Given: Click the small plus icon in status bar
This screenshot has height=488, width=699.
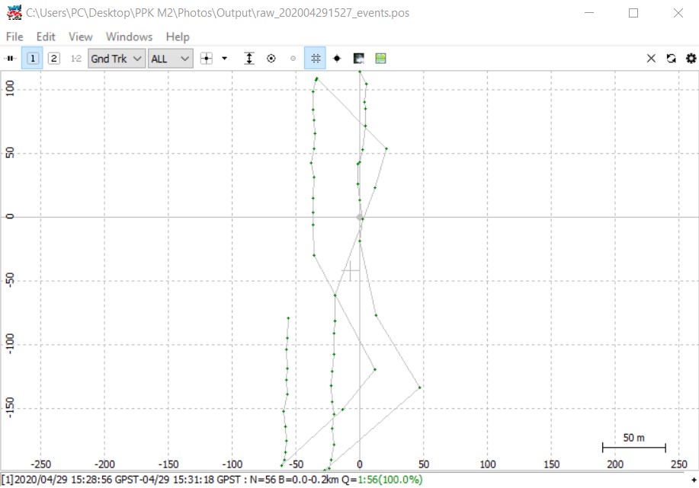Looking at the screenshot, I should (694, 480).
